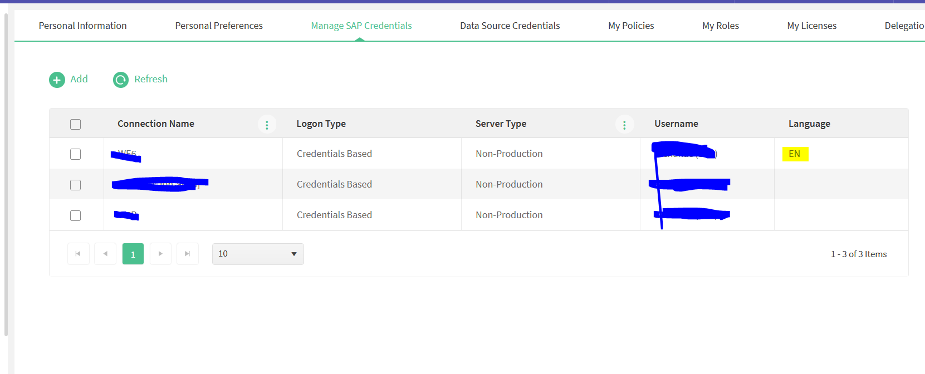Open Server Type column options menu
The height and width of the screenshot is (374, 925).
coord(624,125)
